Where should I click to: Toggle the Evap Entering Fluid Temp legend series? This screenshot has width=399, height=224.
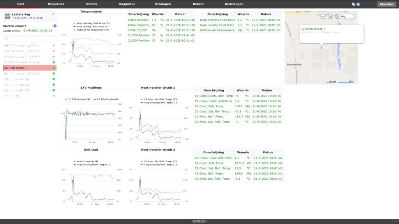point(91,23)
